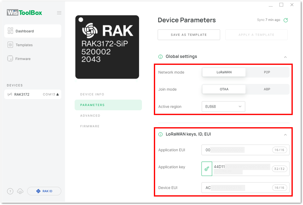303x205 pixels.
Task: Choose OTAA join mode
Action: (224, 89)
